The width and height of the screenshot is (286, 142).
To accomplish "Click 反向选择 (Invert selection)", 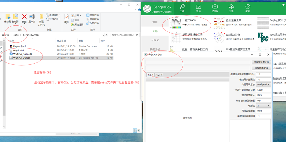I will tap(93, 23).
